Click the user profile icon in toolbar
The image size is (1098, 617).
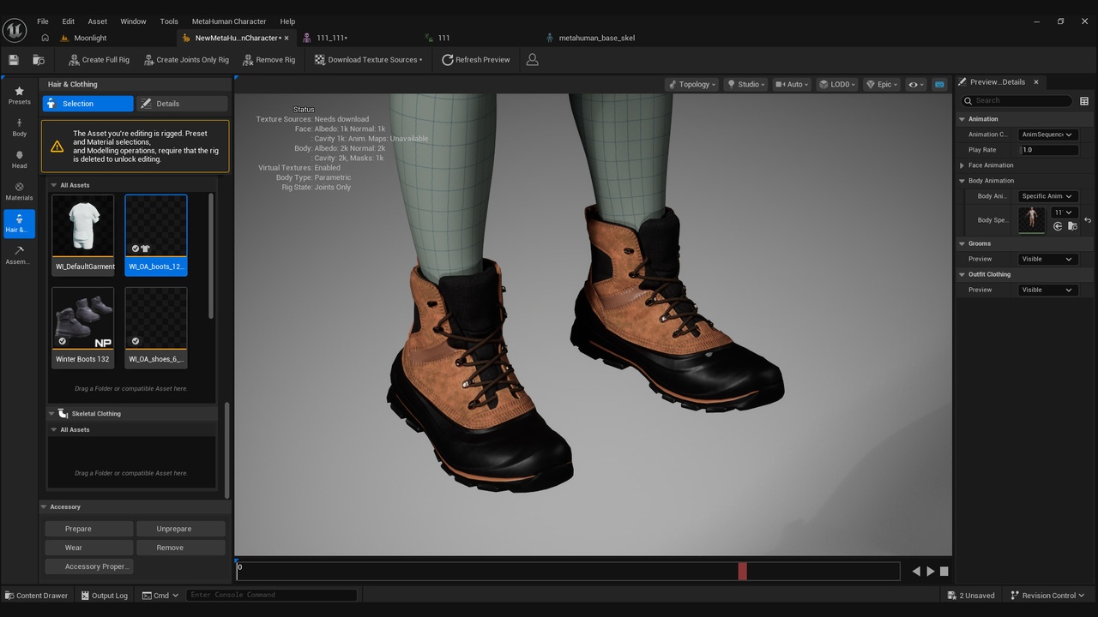(x=532, y=60)
